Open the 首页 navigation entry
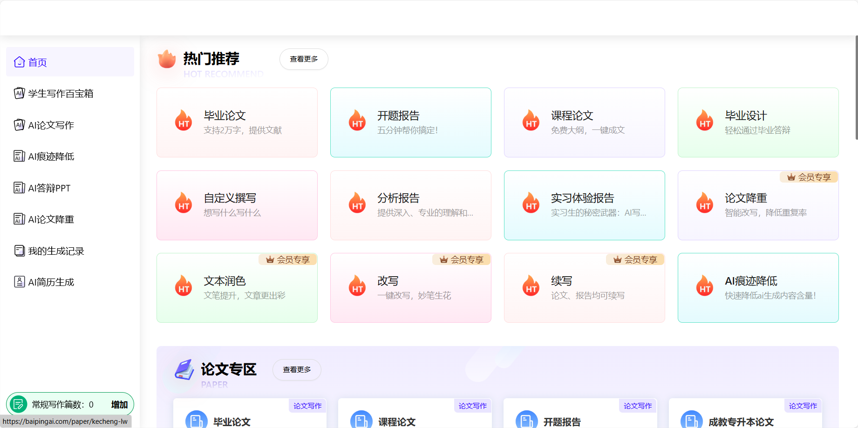The image size is (858, 428). coord(37,62)
